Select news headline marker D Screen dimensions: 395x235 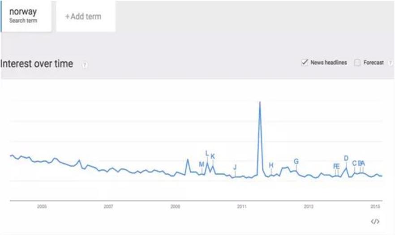[346, 158]
